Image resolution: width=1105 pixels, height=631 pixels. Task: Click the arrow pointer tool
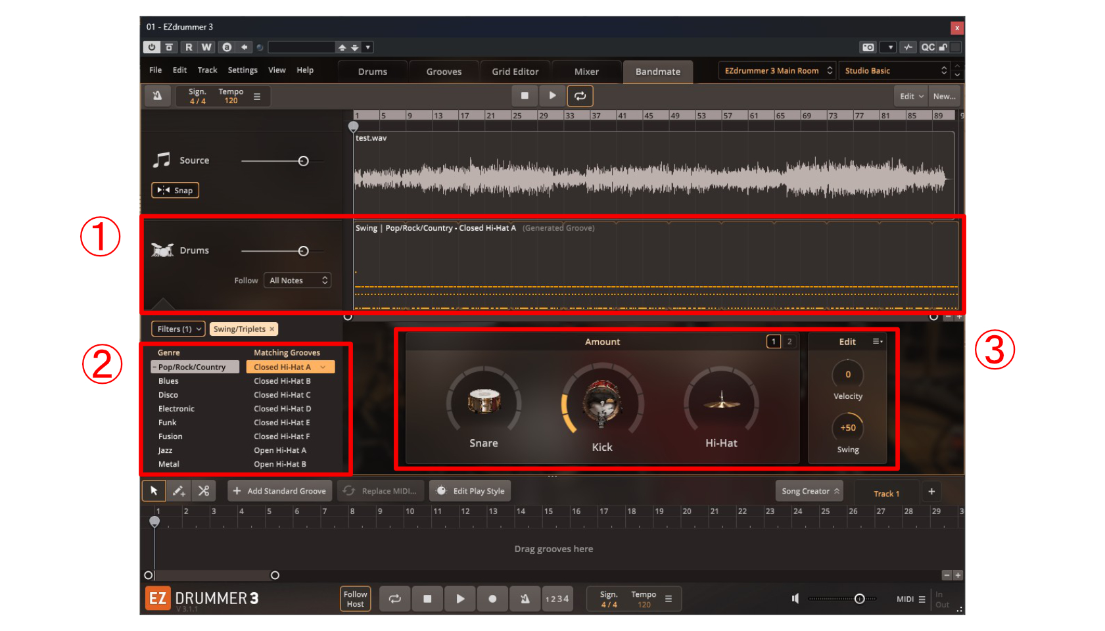click(x=154, y=491)
